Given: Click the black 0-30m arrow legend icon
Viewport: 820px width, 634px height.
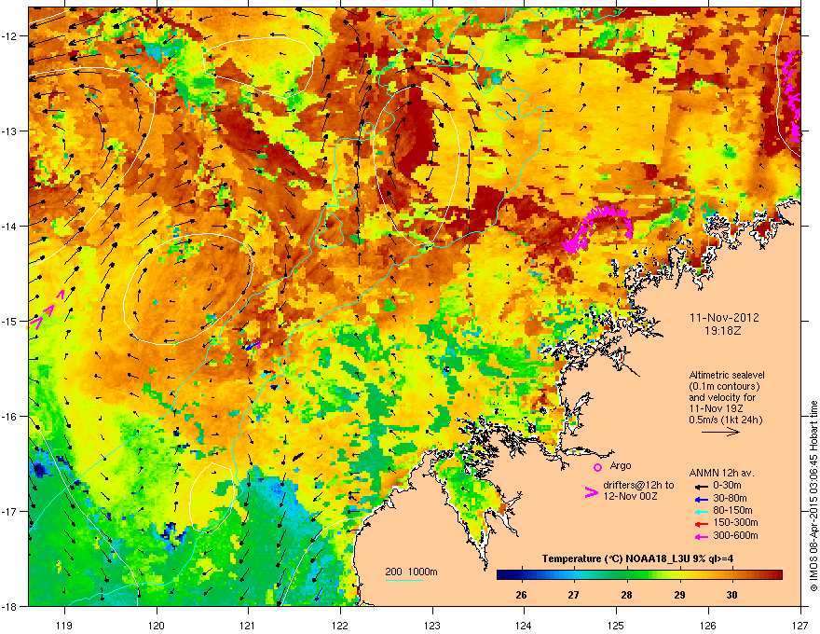Looking at the screenshot, I should pyautogui.click(x=700, y=486).
